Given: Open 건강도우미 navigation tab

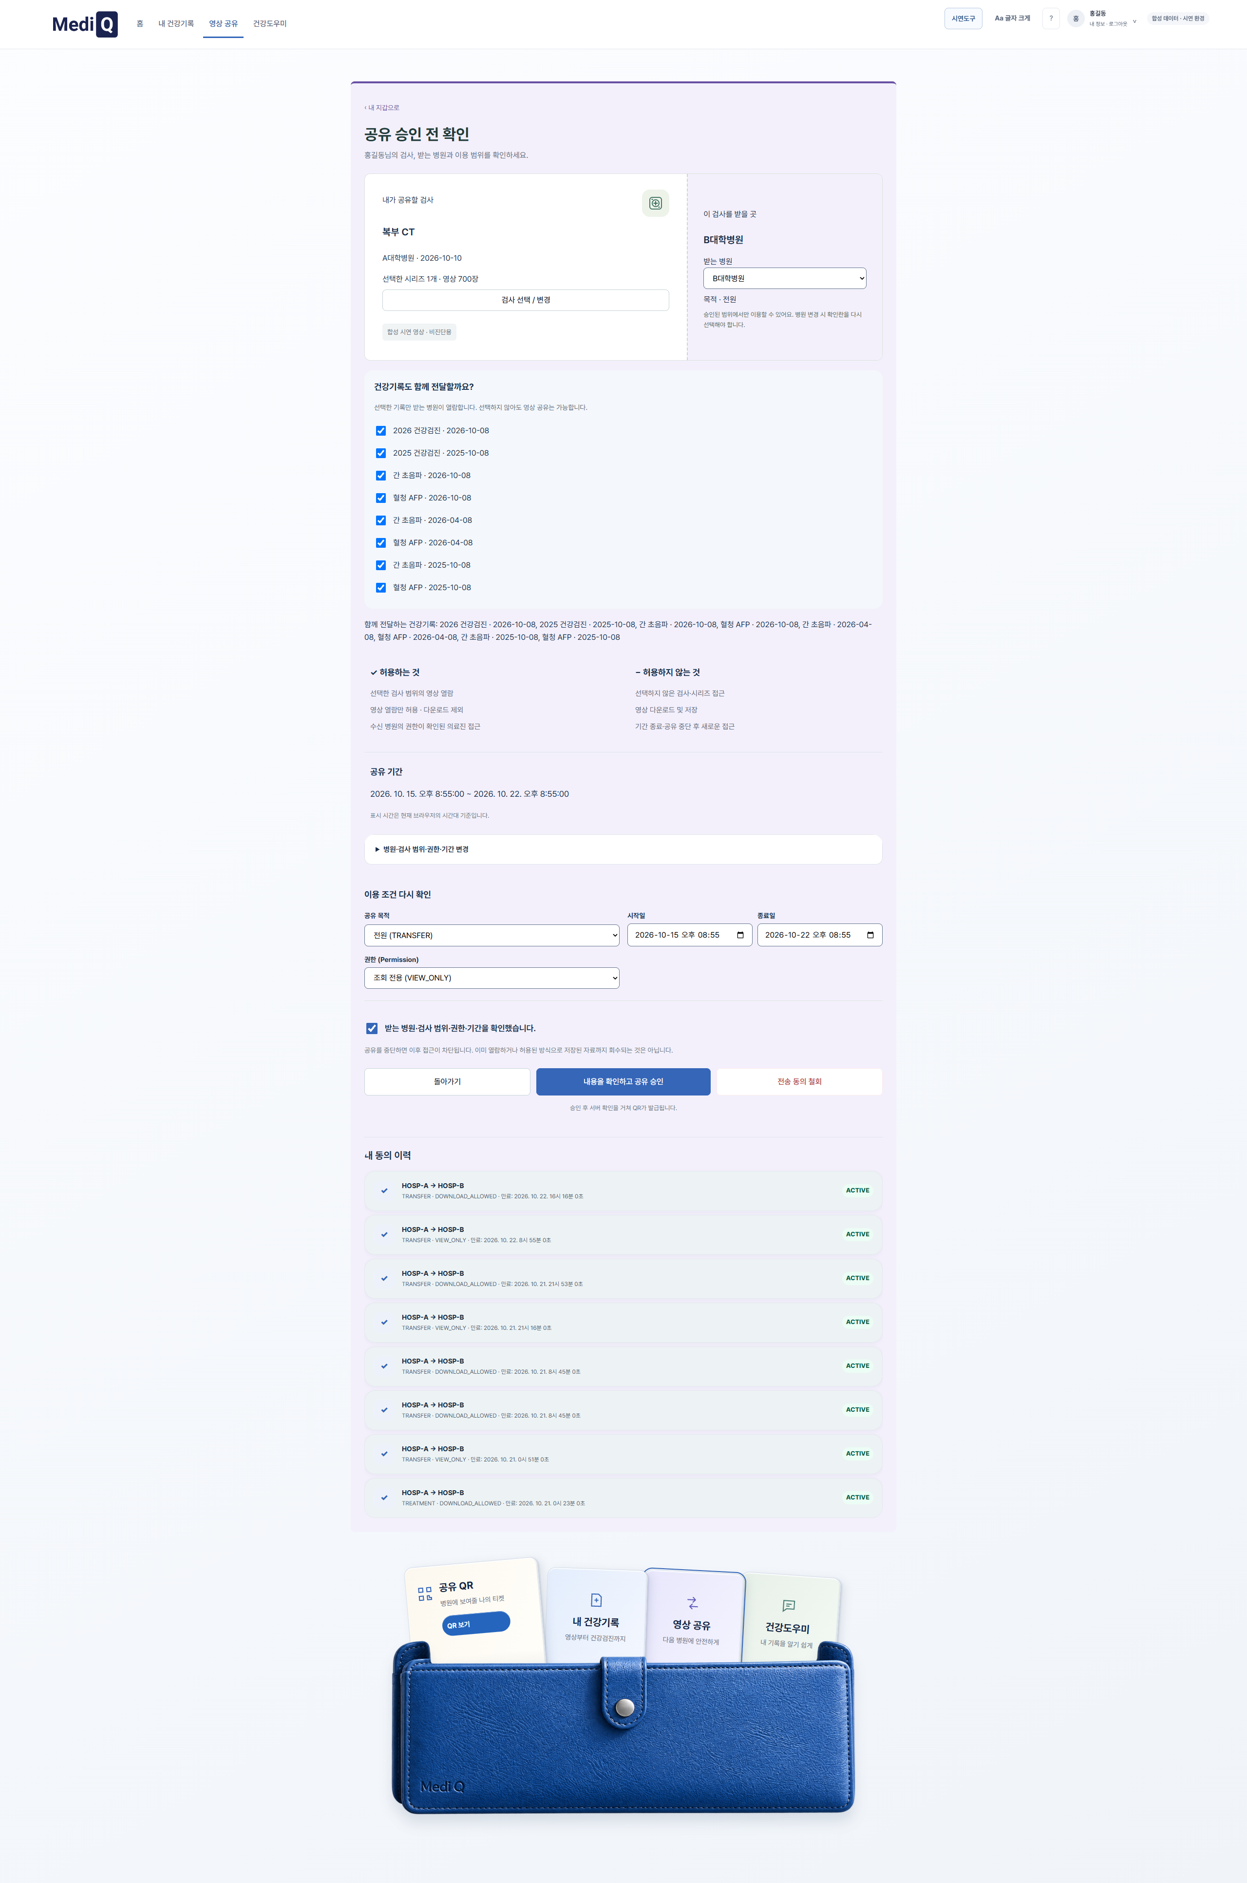Looking at the screenshot, I should pyautogui.click(x=269, y=24).
